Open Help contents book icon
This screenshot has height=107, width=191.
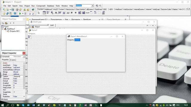click(x=33, y=10)
